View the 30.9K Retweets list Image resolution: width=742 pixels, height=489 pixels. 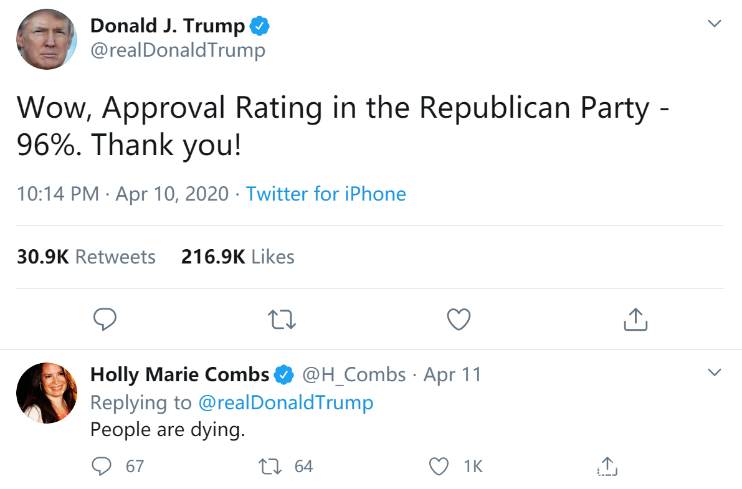[86, 257]
